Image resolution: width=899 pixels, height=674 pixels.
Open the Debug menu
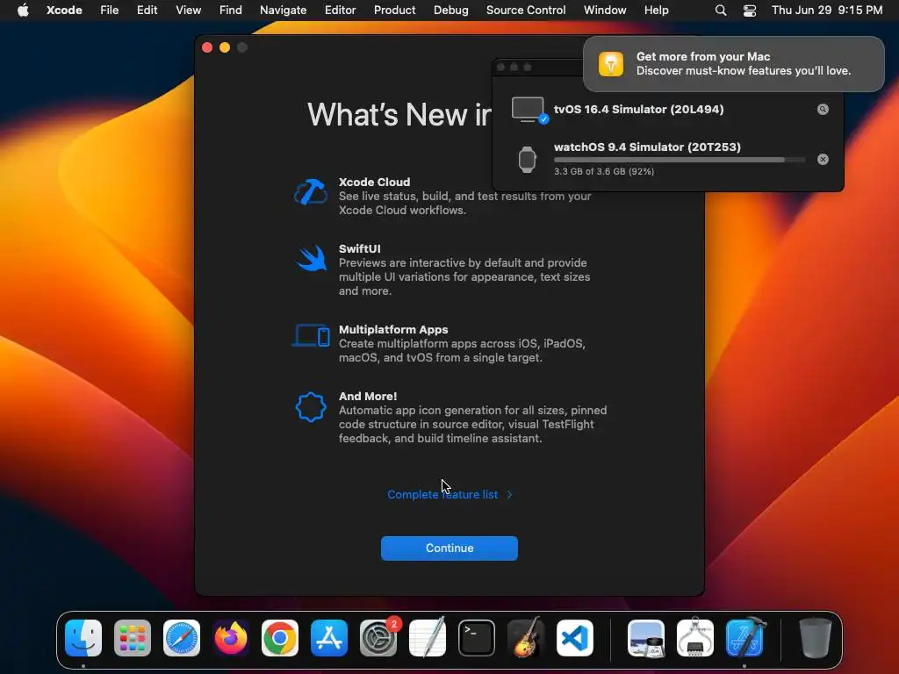450,10
